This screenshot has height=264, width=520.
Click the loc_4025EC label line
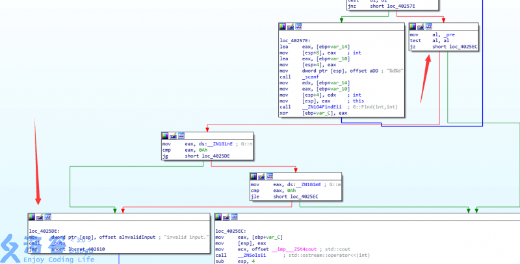click(x=229, y=231)
